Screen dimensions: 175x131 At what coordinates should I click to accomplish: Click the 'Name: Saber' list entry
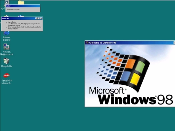(12, 22)
